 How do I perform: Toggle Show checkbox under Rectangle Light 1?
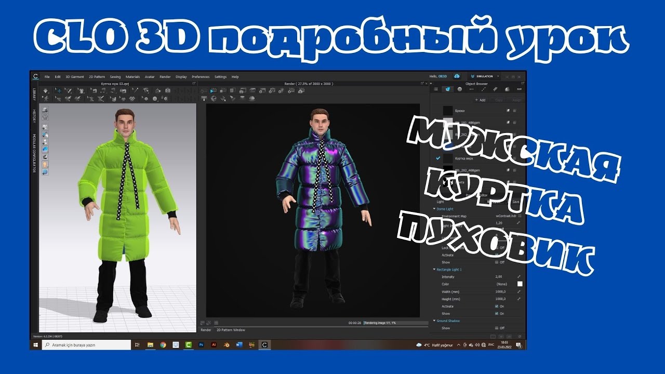coord(497,314)
